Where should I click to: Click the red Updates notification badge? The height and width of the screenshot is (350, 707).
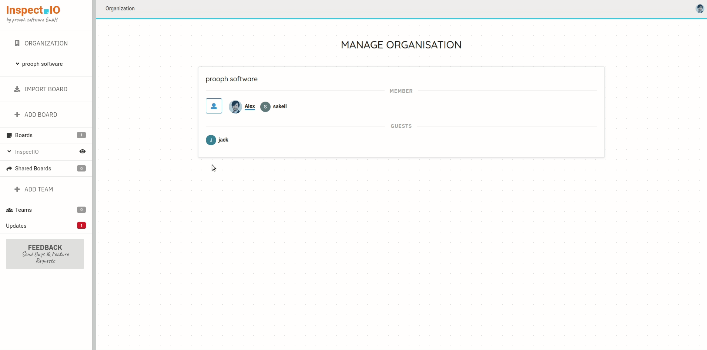pyautogui.click(x=81, y=225)
